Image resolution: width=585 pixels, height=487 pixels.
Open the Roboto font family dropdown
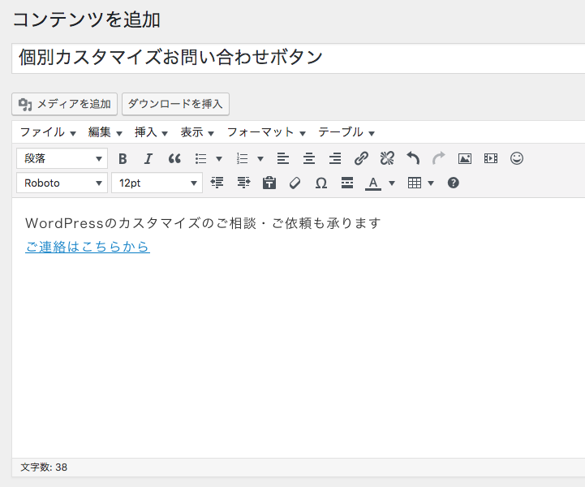pyautogui.click(x=62, y=183)
